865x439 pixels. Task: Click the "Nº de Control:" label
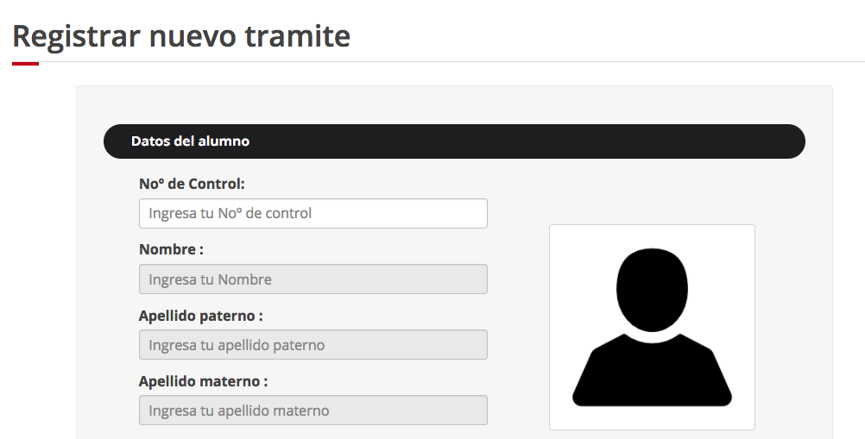tap(192, 184)
